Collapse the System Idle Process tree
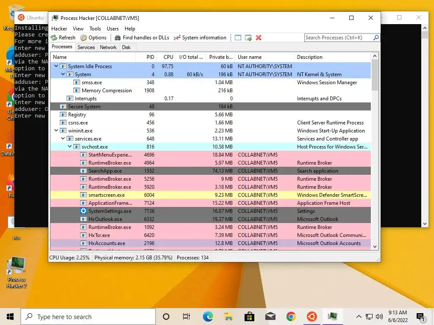This screenshot has height=325, width=434. click(56, 66)
